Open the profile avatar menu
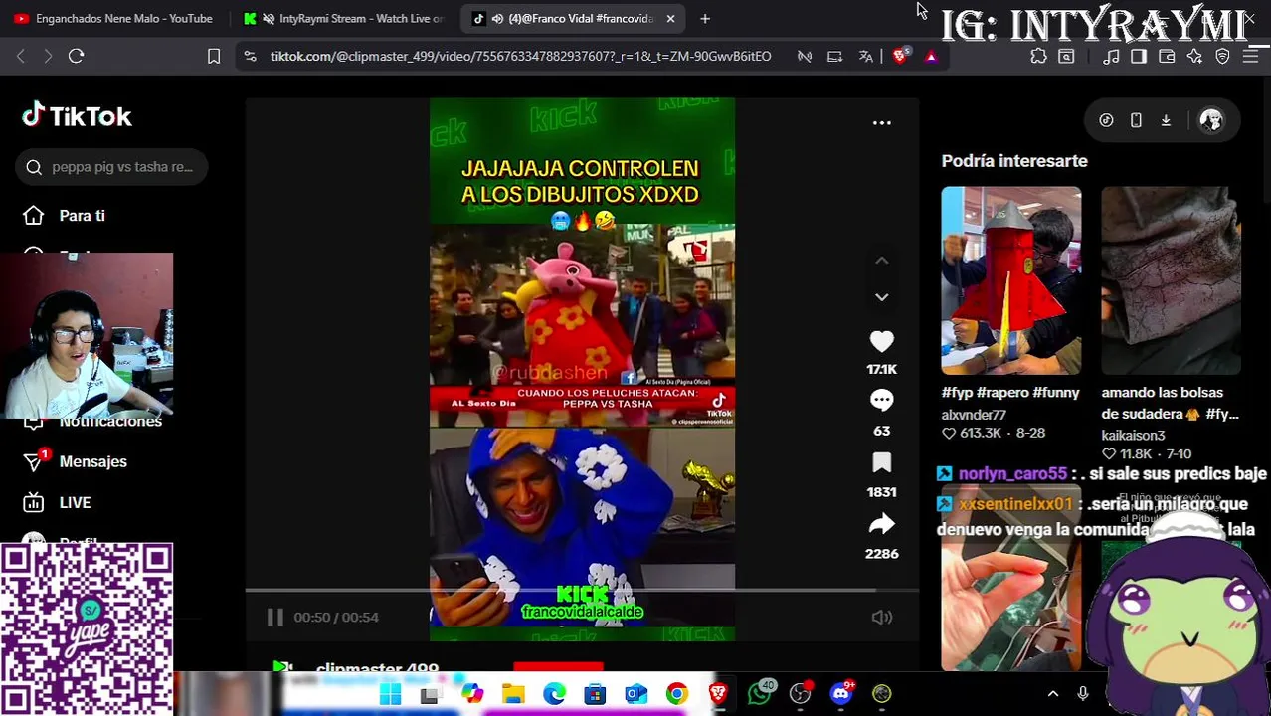Image resolution: width=1271 pixels, height=716 pixels. click(x=1210, y=120)
